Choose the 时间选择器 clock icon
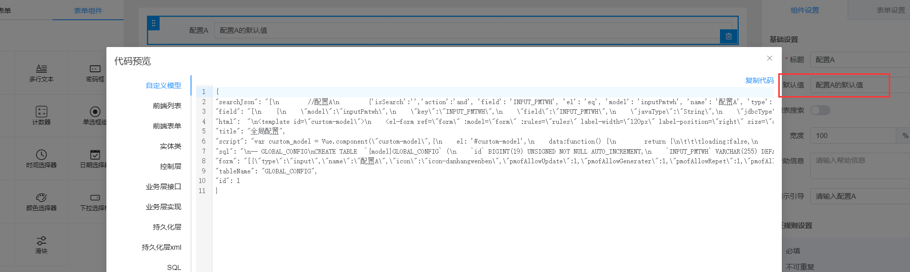The height and width of the screenshot is (272, 910). pos(42,154)
